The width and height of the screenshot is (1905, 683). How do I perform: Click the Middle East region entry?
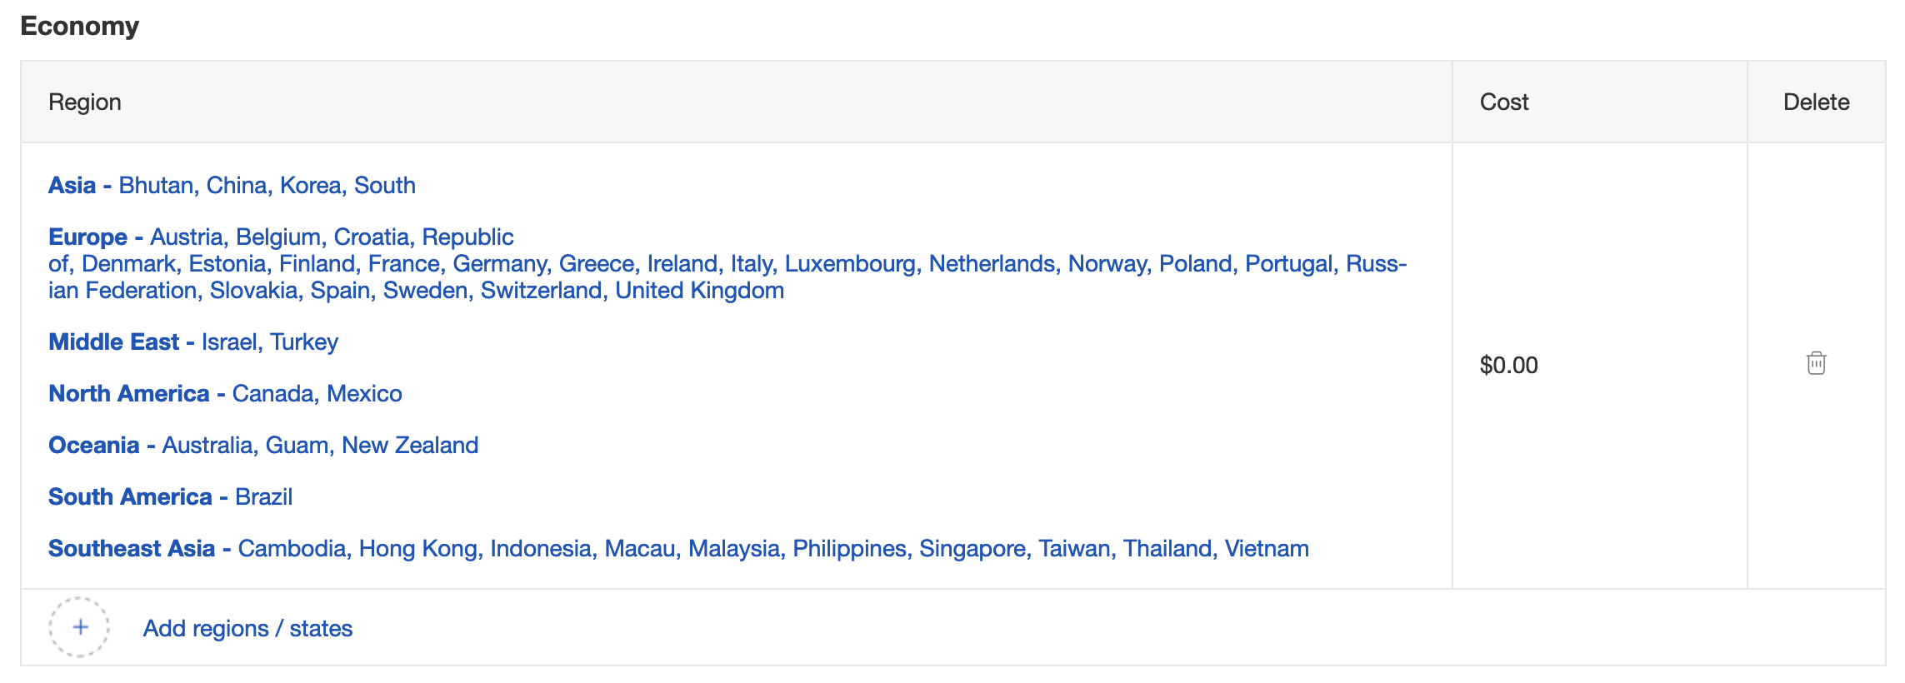(193, 341)
